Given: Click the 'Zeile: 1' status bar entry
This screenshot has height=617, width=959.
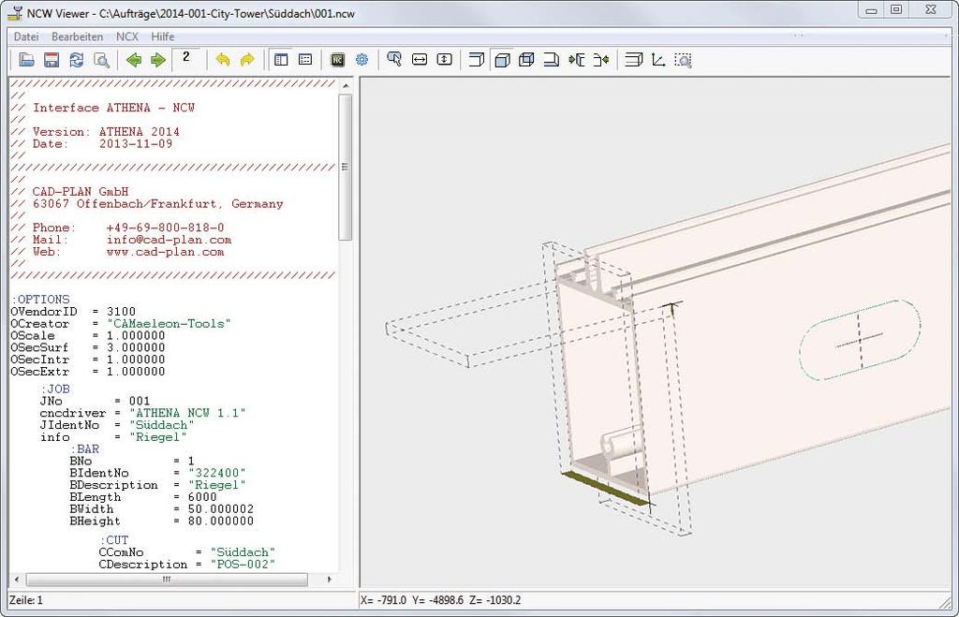Looking at the screenshot, I should [x=26, y=600].
